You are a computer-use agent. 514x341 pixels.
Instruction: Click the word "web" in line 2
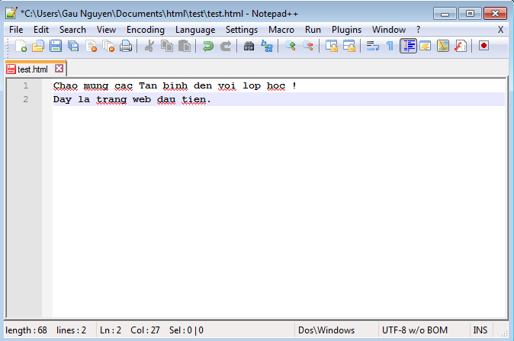tap(142, 99)
